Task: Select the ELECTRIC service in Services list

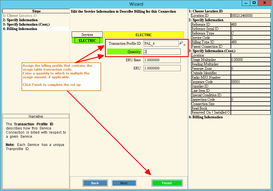Action: 87,41
